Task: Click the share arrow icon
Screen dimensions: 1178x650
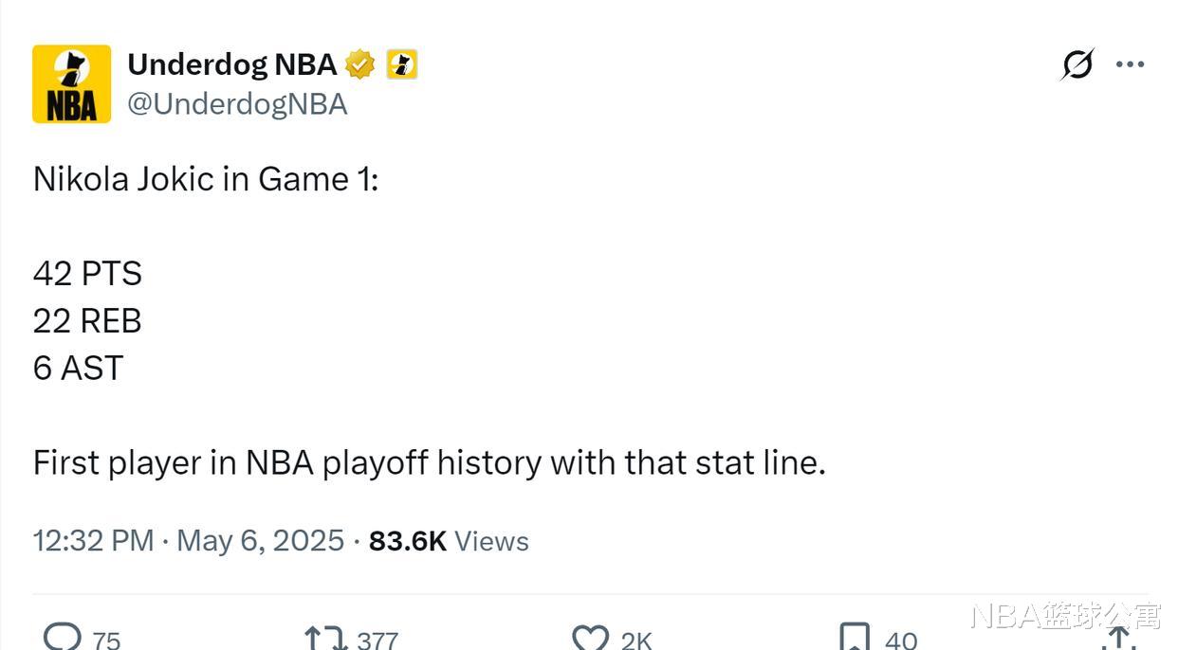Action: point(1119,639)
